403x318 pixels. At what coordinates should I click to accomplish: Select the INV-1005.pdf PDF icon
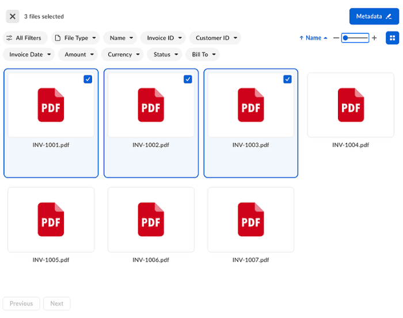(51, 219)
